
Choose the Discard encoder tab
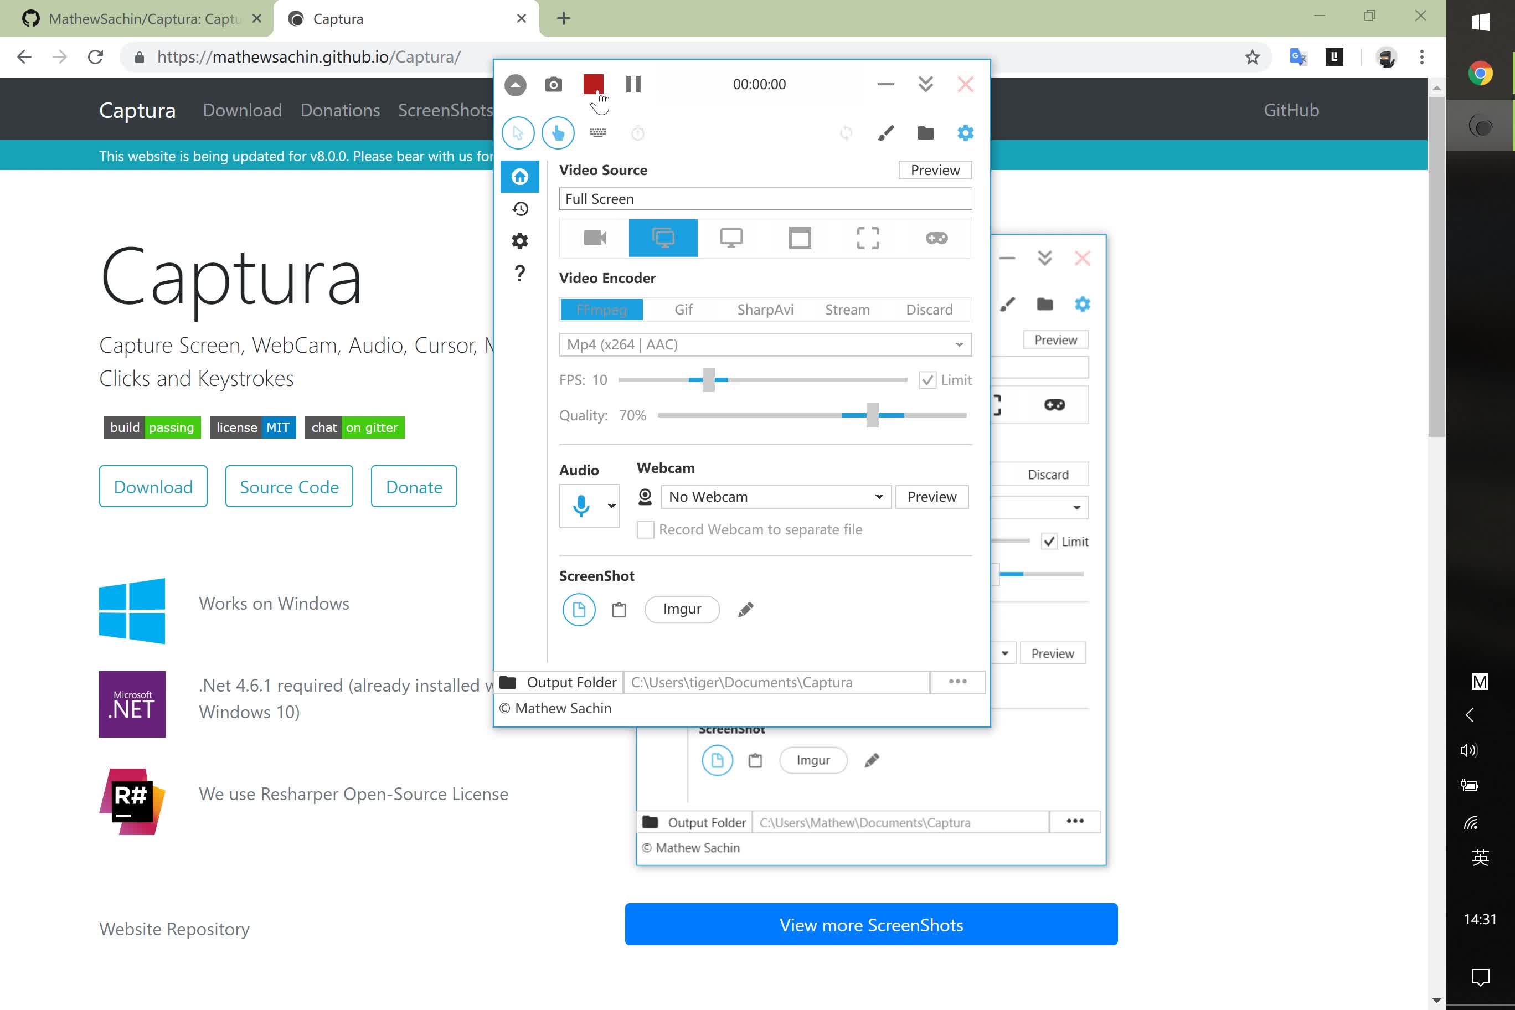(x=929, y=310)
